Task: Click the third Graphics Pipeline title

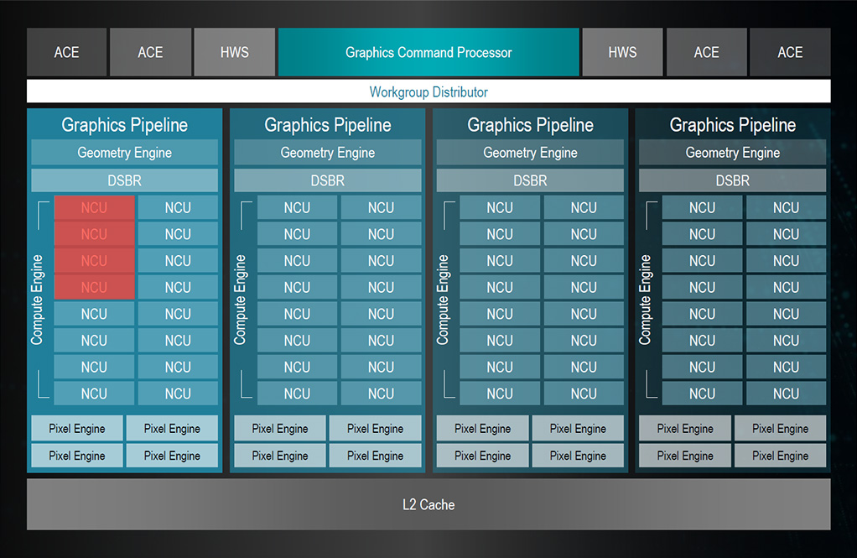Action: tap(530, 125)
